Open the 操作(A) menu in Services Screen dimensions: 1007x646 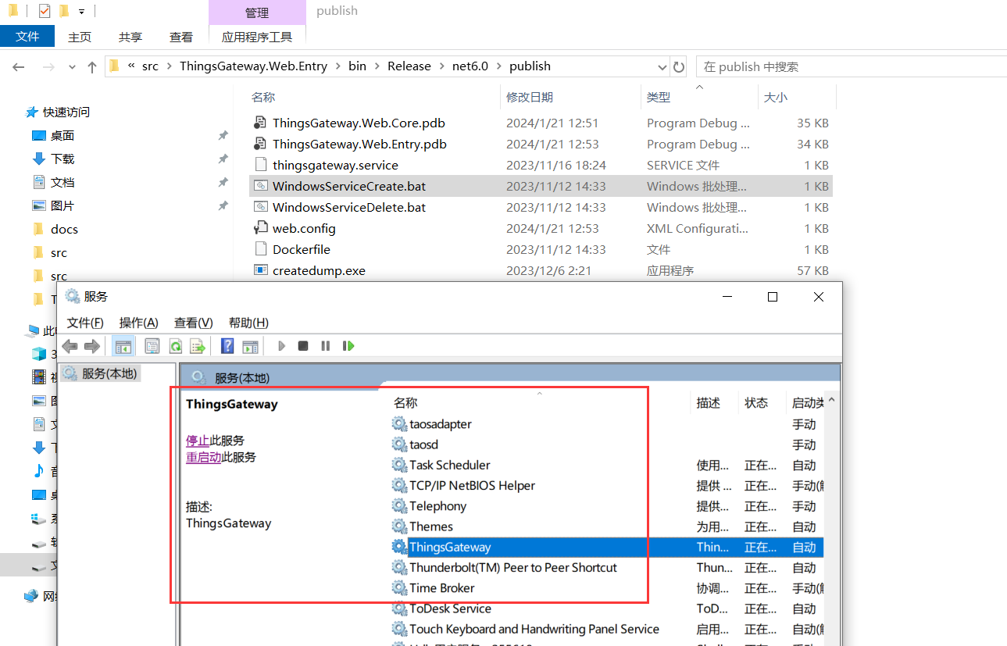click(138, 323)
